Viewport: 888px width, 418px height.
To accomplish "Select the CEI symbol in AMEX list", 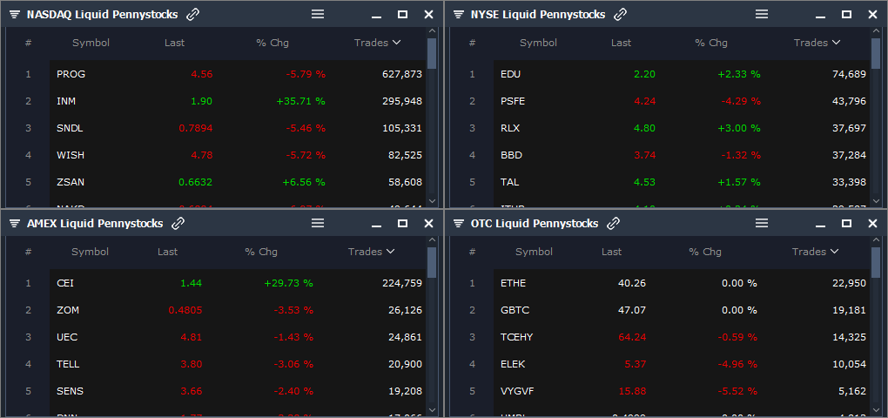I will 65,283.
